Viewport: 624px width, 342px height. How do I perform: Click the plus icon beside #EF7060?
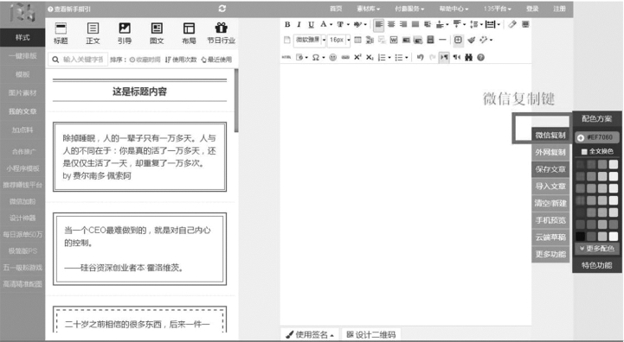point(581,137)
